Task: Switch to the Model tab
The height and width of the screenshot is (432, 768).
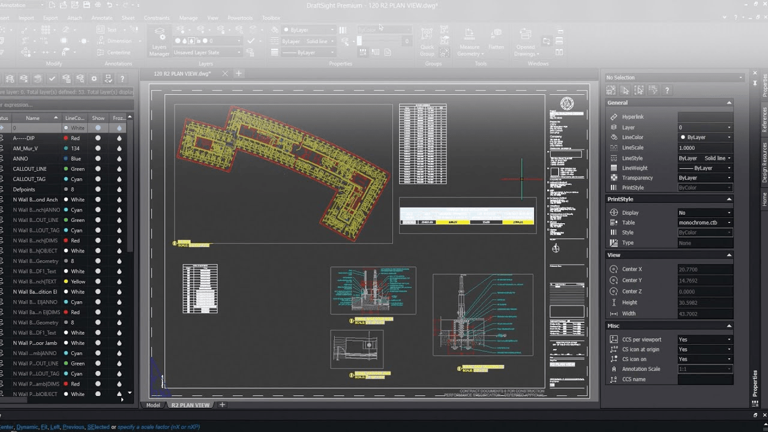Action: 153,405
